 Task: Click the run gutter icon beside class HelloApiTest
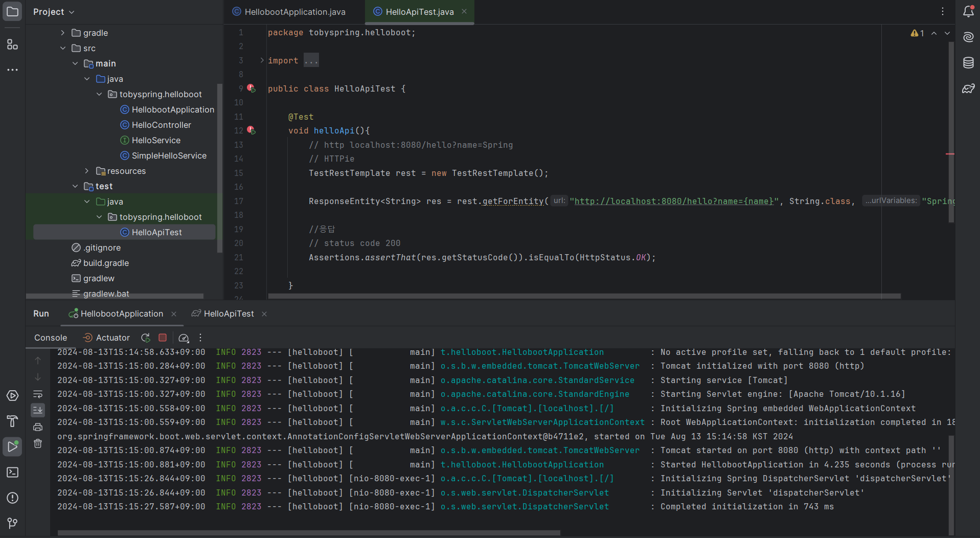pyautogui.click(x=251, y=88)
